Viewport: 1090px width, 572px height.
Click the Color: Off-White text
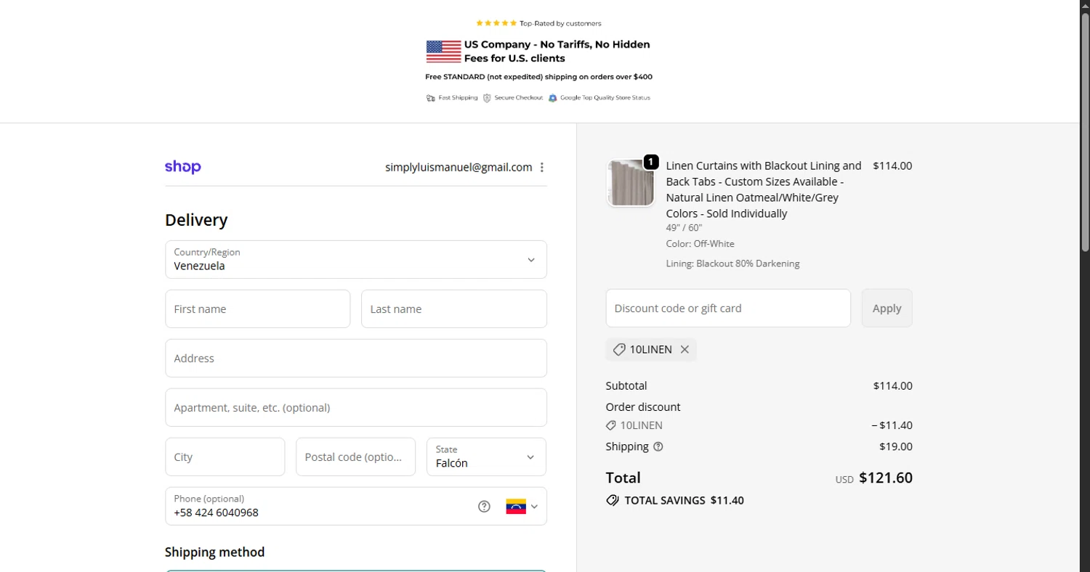click(x=700, y=244)
